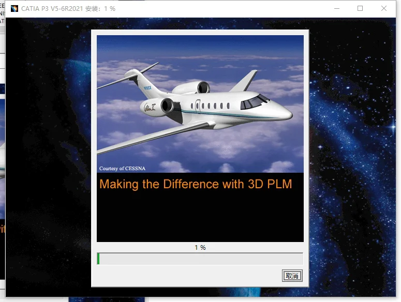The height and width of the screenshot is (302, 401).
Task: Click the "Courtesy of CESSNA" caption
Action: point(123,169)
